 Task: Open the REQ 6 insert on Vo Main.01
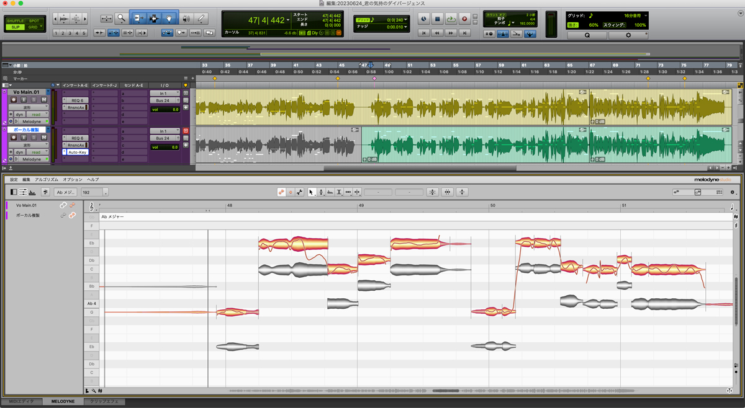click(77, 100)
